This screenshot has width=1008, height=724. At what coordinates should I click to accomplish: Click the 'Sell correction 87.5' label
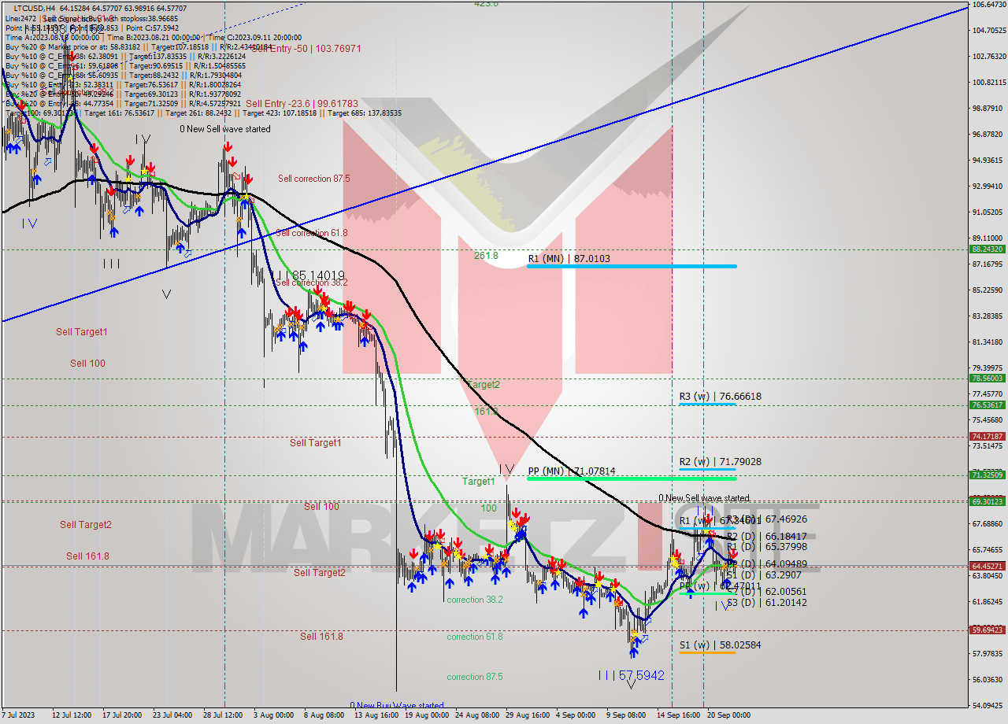pos(313,179)
